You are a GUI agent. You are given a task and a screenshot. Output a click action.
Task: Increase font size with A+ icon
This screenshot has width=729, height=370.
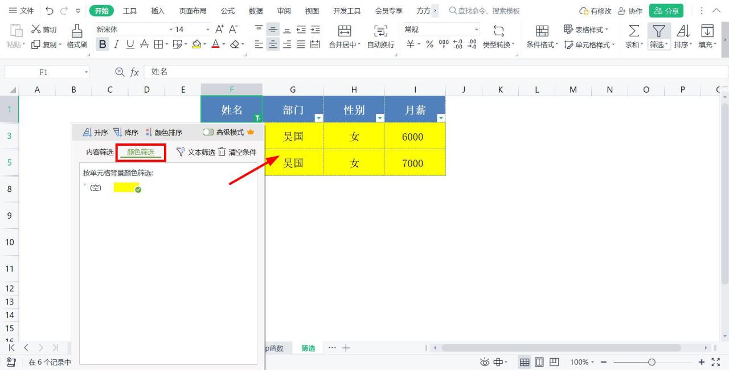(219, 30)
